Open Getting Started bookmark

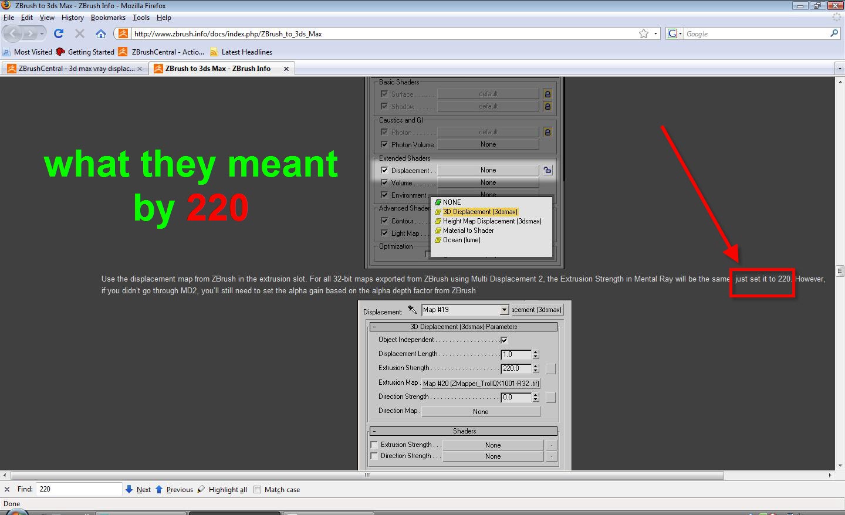(85, 52)
